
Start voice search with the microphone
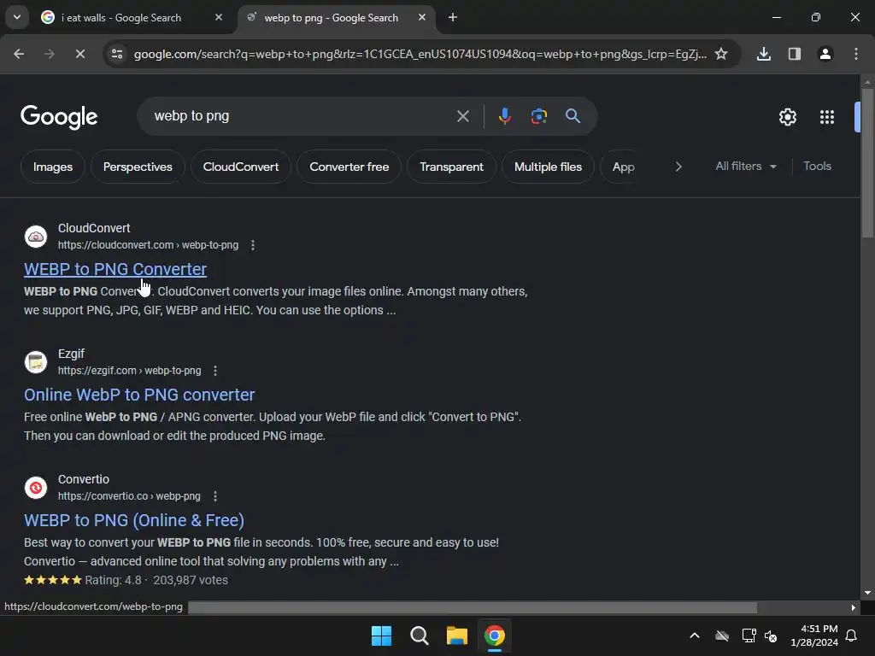[x=505, y=116]
